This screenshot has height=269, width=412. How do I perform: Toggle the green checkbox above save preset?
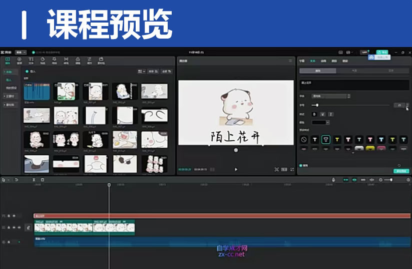click(x=301, y=165)
